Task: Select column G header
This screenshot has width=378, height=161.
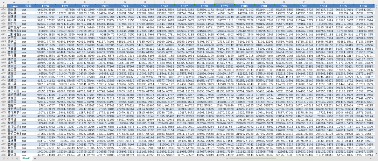Action: click(x=125, y=2)
